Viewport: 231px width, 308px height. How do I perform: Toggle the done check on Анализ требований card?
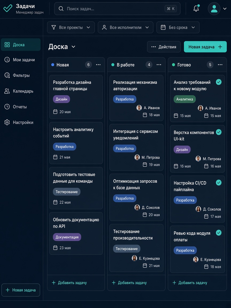pos(219,82)
